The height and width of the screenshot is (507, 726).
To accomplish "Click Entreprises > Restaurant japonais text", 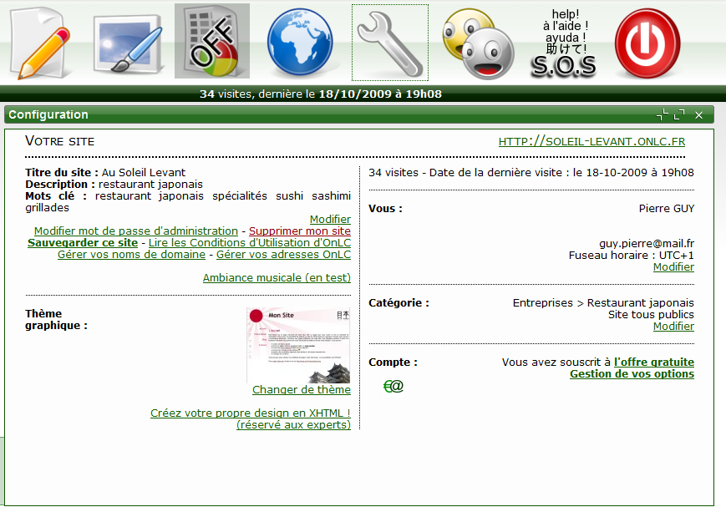I will tap(603, 303).
